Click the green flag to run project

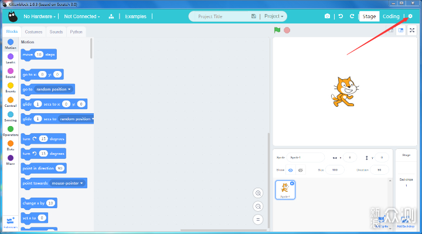(277, 30)
